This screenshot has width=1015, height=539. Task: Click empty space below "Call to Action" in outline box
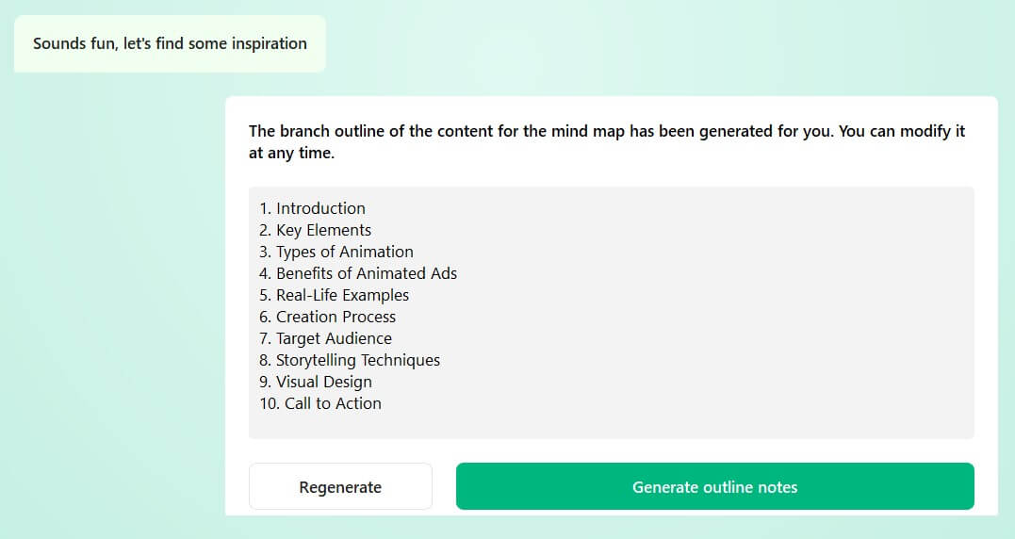coord(611,425)
